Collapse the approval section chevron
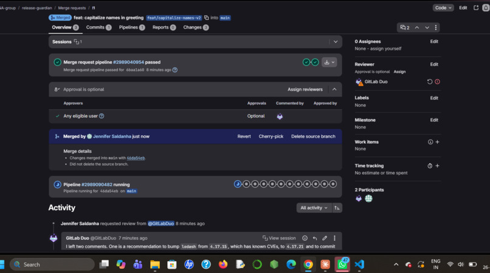 tap(334, 90)
